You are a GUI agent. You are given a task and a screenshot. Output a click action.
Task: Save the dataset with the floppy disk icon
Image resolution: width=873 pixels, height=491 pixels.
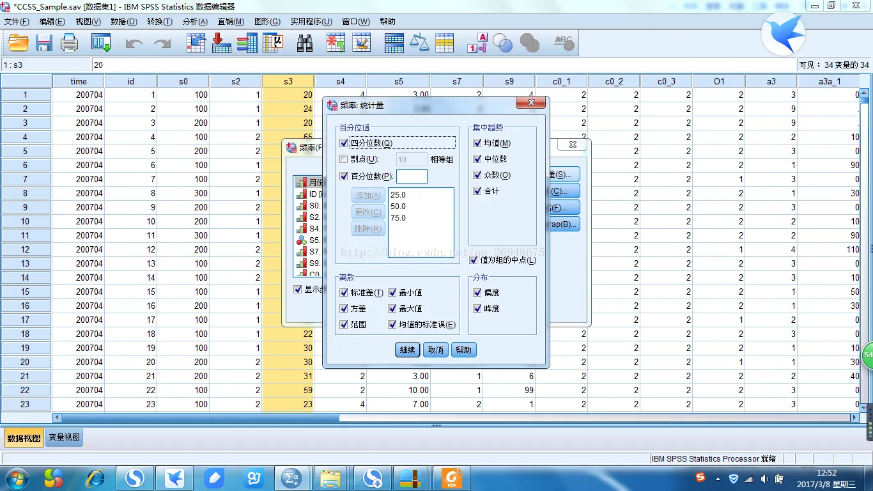point(43,43)
